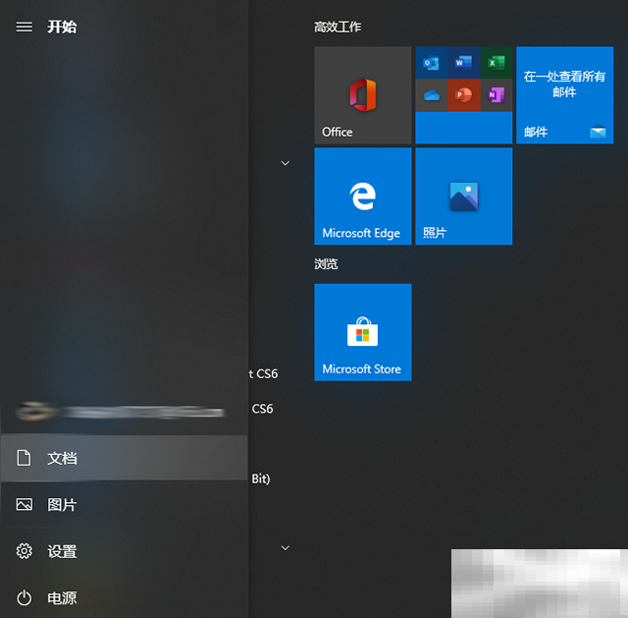The width and height of the screenshot is (628, 618).
Task: Open 文档 Documents from the sidebar
Action: pos(125,458)
